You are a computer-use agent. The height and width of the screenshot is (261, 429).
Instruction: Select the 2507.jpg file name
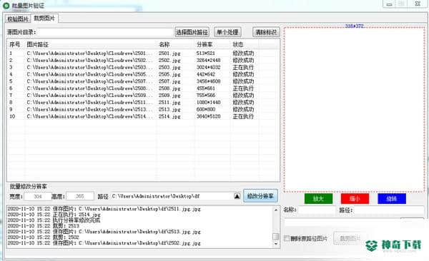coord(169,81)
